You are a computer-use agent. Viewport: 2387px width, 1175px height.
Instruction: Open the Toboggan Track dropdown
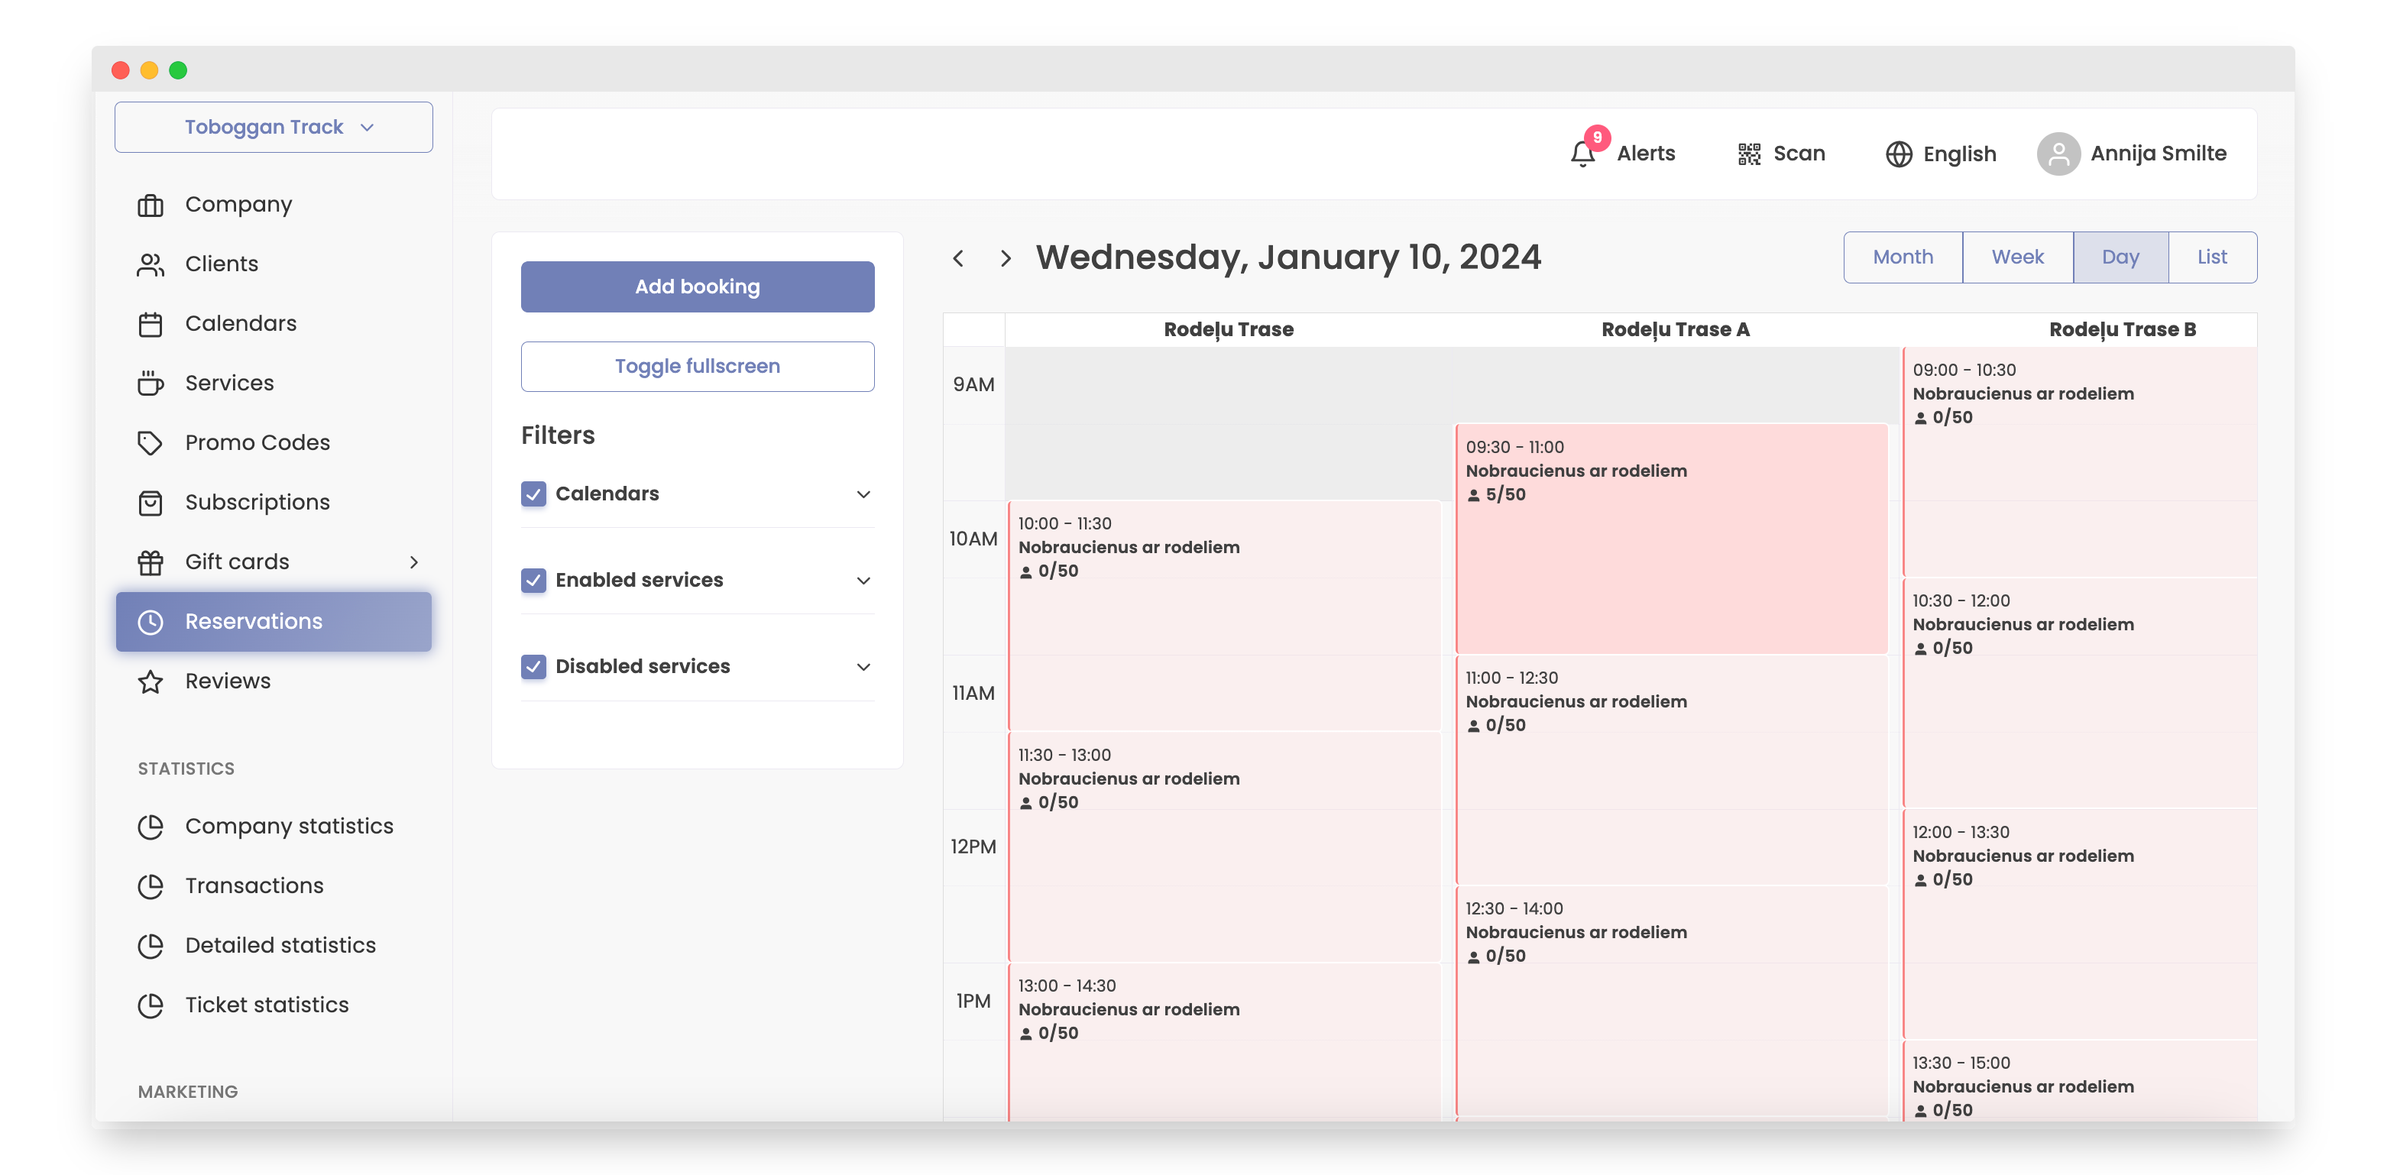274,127
